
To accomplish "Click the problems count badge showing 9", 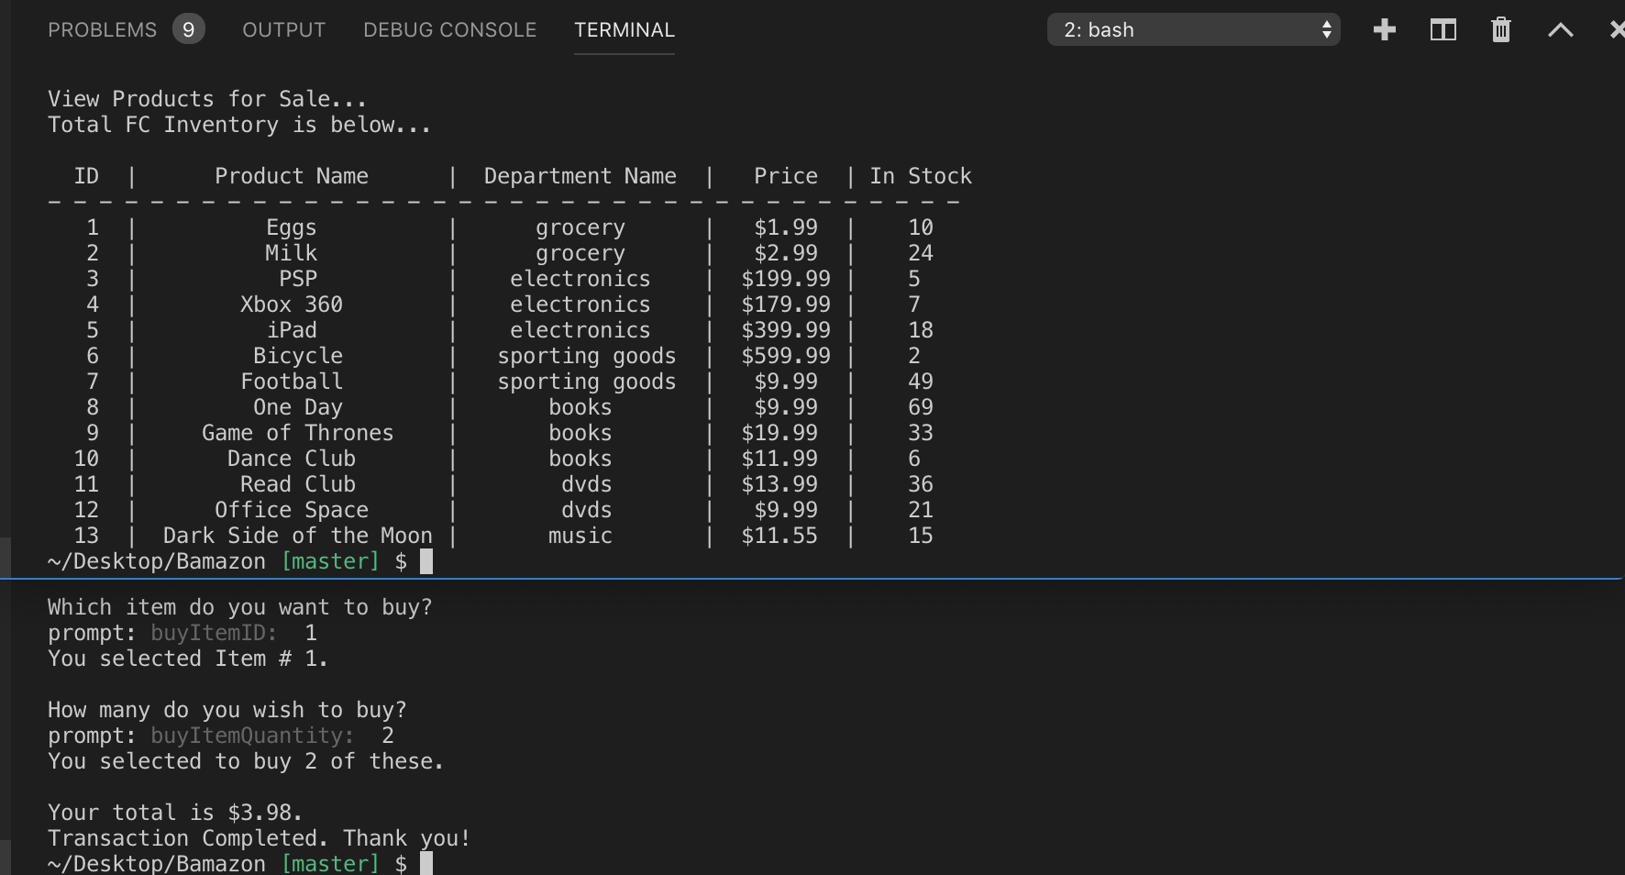I will [x=188, y=30].
